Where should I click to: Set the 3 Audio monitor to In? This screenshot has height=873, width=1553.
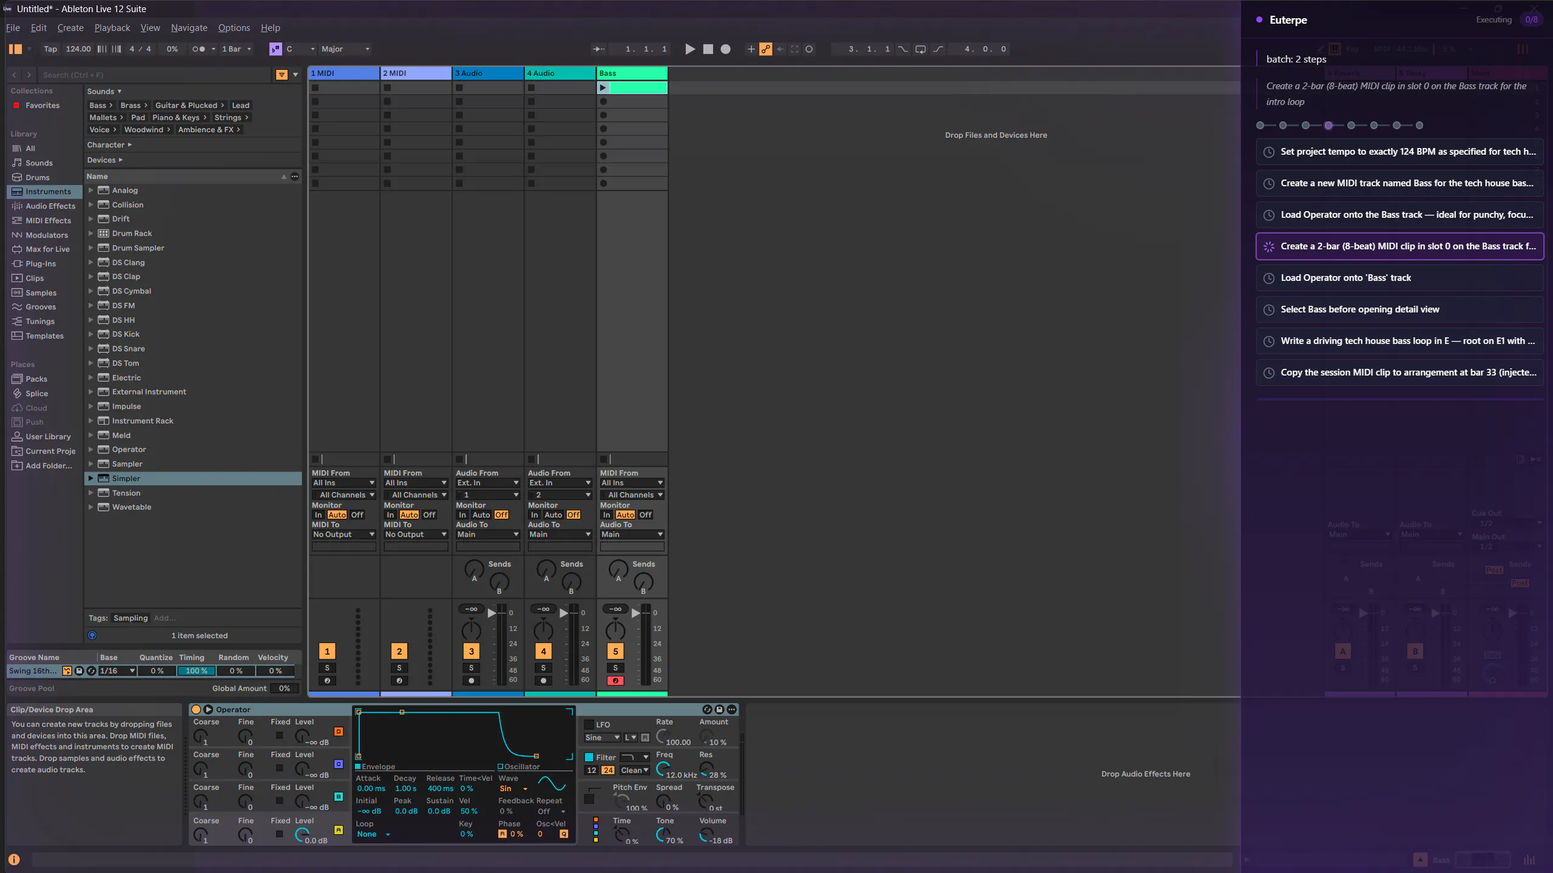click(462, 515)
